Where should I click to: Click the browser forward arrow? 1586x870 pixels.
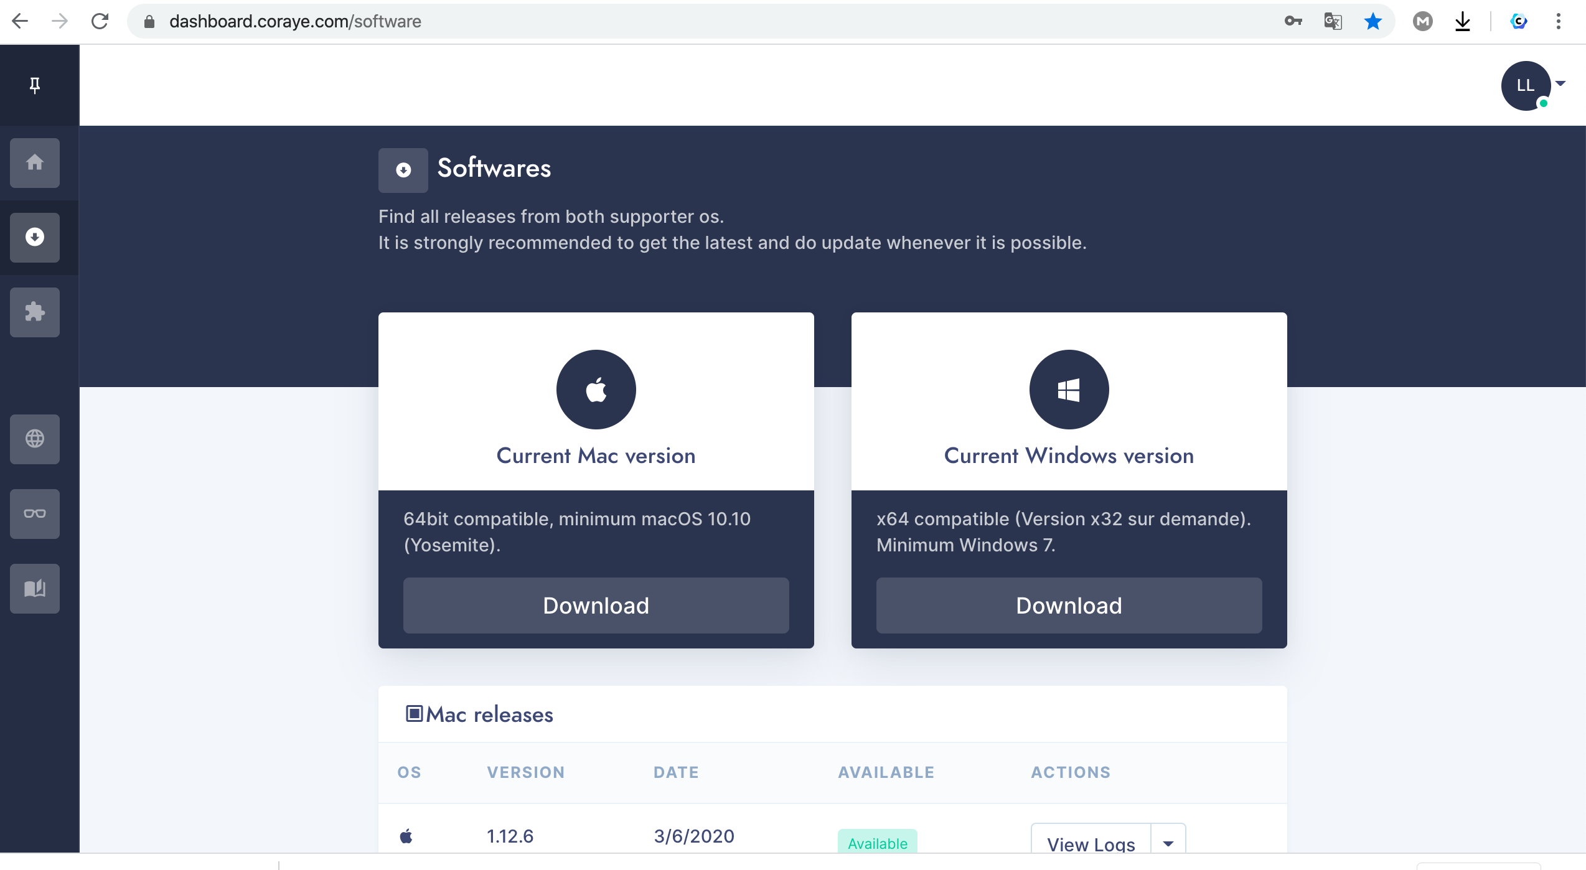click(60, 21)
